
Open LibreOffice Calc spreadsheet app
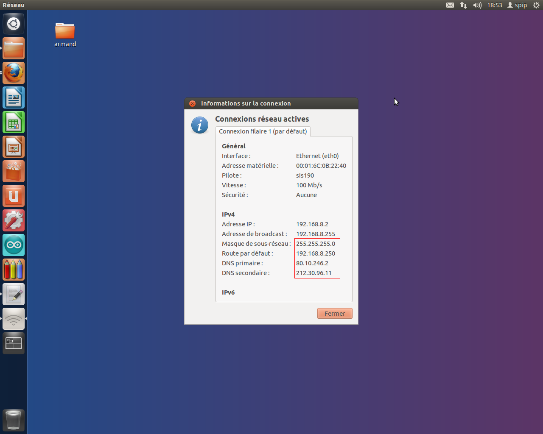(x=14, y=122)
